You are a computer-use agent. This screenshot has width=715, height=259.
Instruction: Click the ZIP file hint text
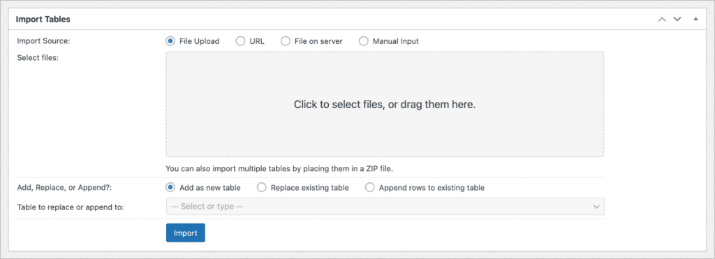279,168
